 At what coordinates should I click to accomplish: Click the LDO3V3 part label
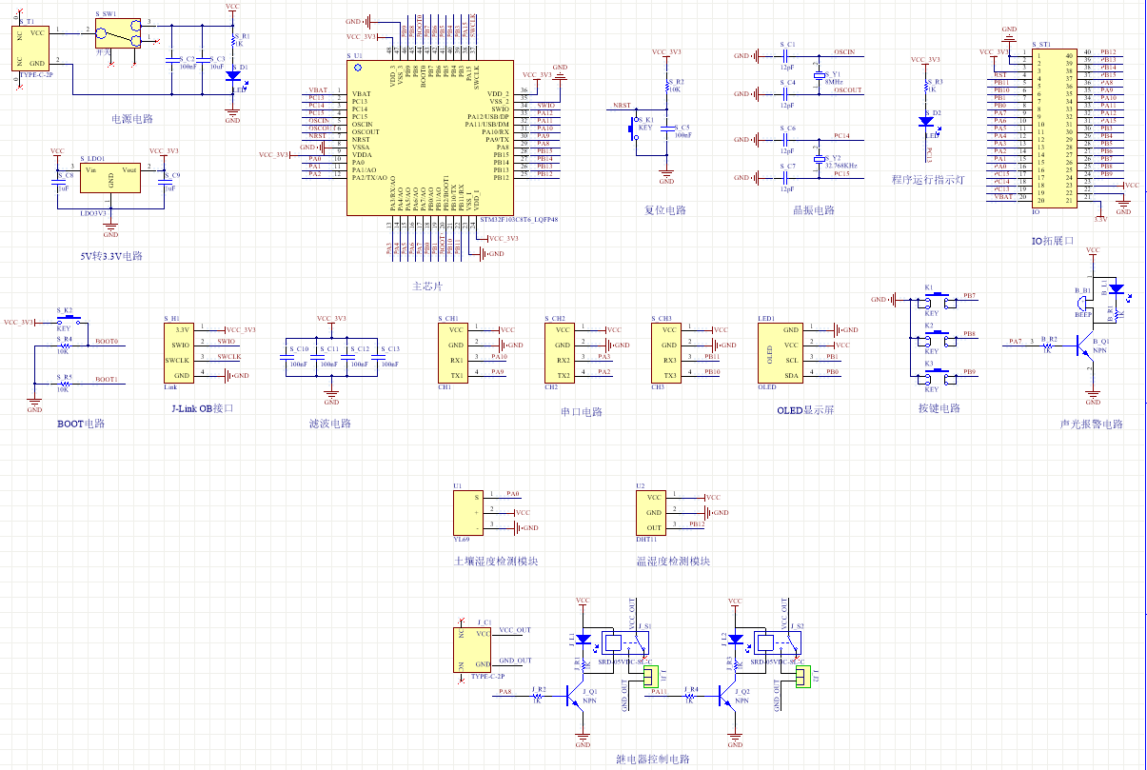tap(94, 213)
